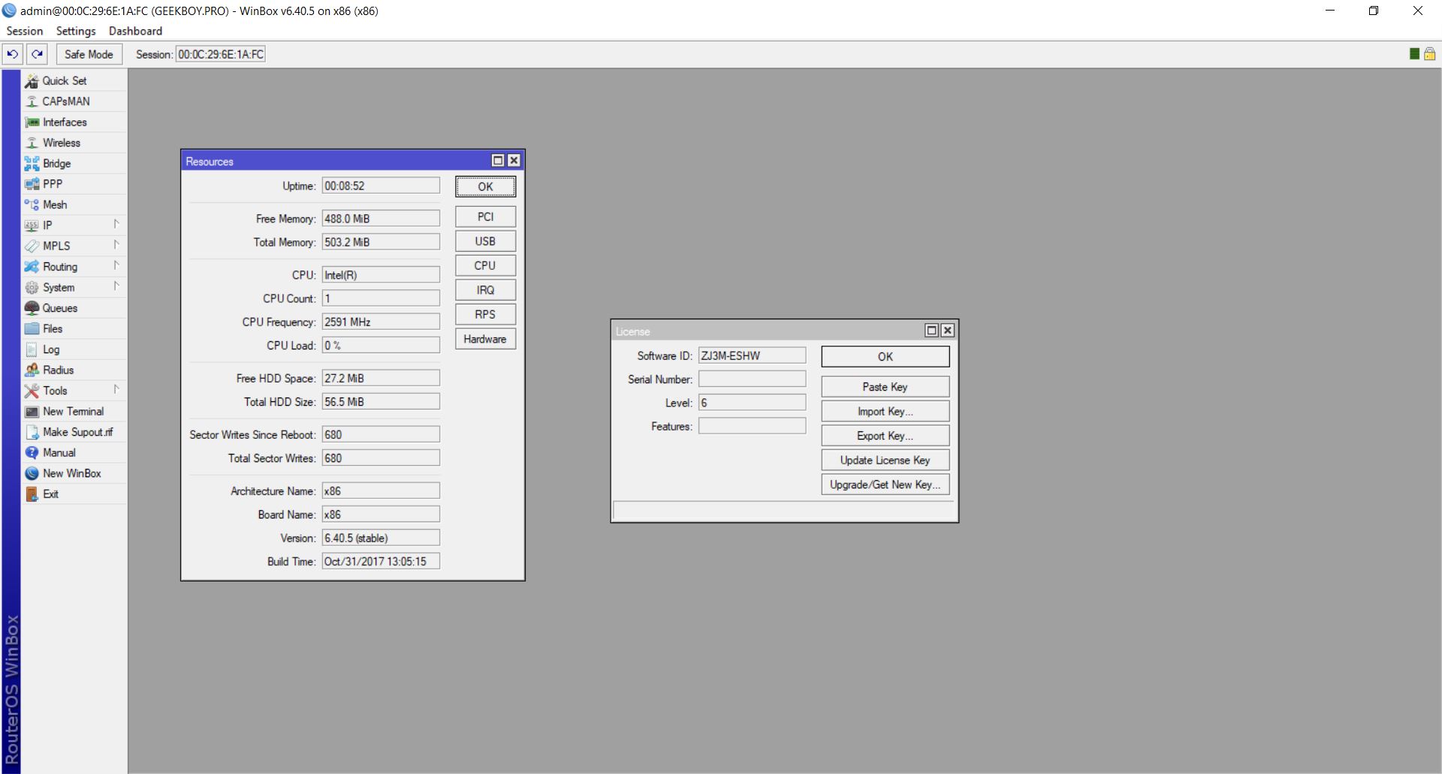Click the Tools wrench icon

point(32,391)
